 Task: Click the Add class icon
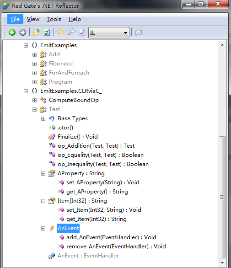[43, 54]
